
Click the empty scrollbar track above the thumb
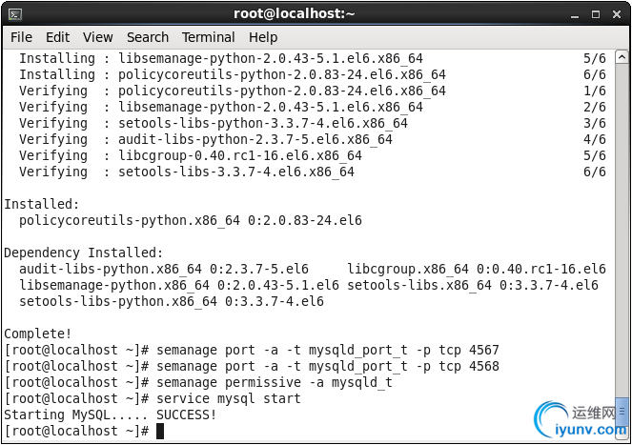tap(622, 230)
